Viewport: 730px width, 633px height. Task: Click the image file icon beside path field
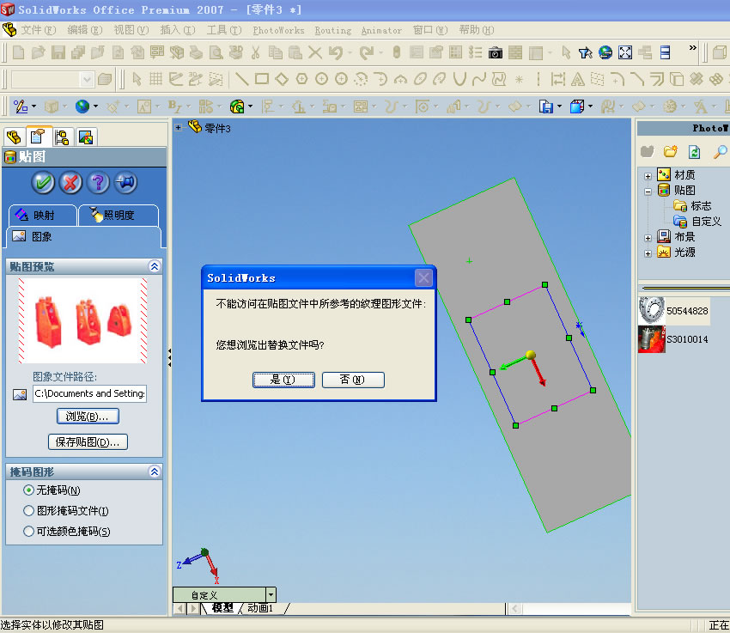(20, 395)
